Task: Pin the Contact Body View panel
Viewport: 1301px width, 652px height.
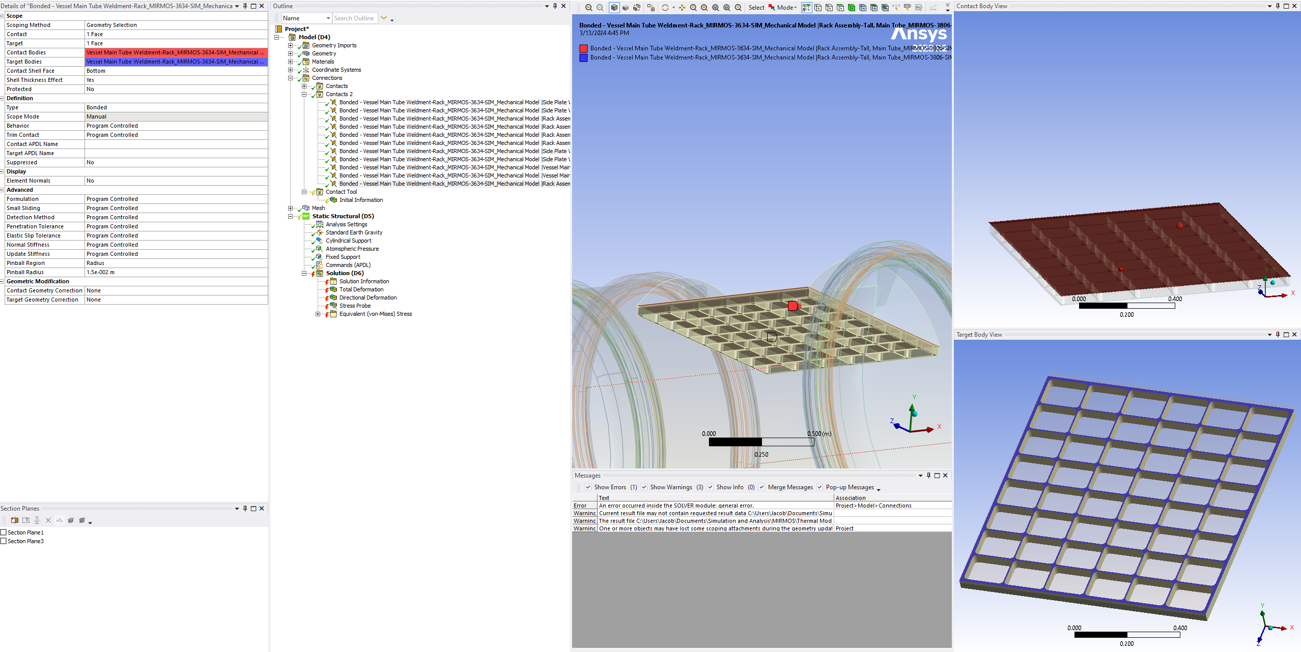Action: tap(1278, 6)
